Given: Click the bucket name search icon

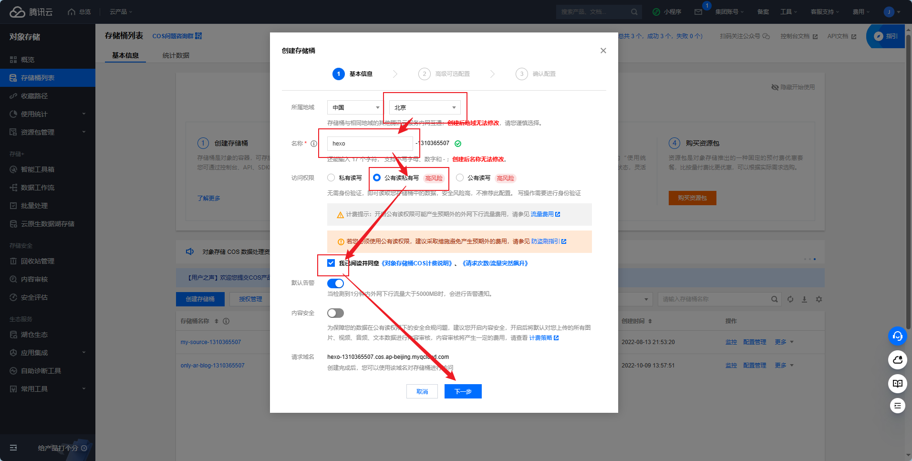Looking at the screenshot, I should click(x=774, y=299).
